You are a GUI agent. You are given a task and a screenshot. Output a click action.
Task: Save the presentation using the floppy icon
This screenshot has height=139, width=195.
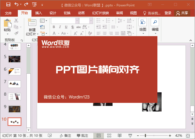click(x=8, y=5)
